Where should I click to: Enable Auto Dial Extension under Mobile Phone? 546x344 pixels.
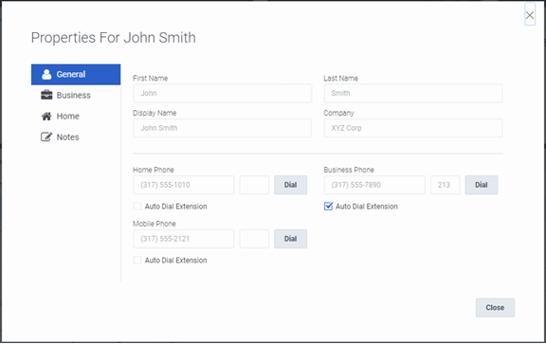click(137, 260)
